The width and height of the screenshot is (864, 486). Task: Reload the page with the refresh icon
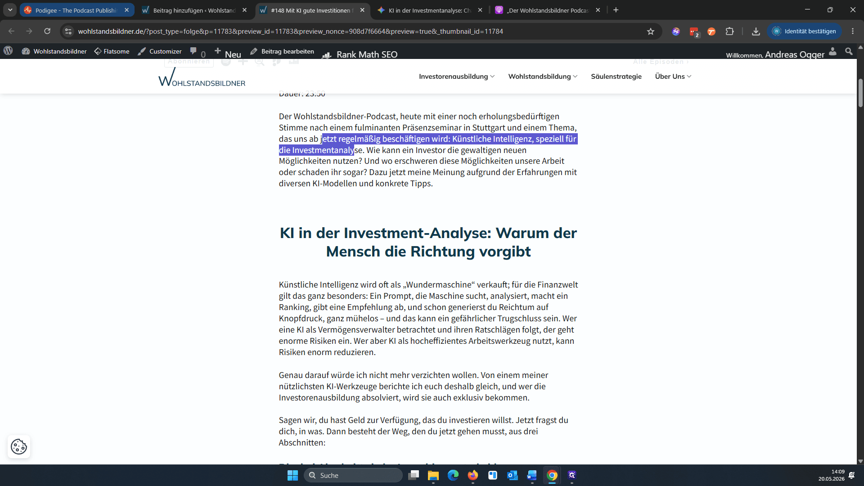47,31
